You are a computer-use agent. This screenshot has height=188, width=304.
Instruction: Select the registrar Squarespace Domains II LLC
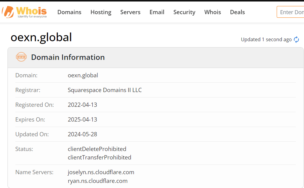click(x=105, y=90)
